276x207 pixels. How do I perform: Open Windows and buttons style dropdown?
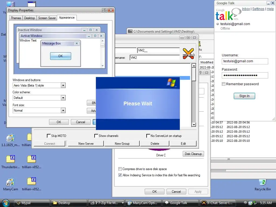[63, 85]
